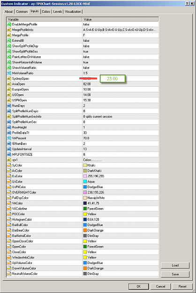196x293 pixels.
Task: Click the USPitOpen value 15:30
Action: click(x=87, y=100)
